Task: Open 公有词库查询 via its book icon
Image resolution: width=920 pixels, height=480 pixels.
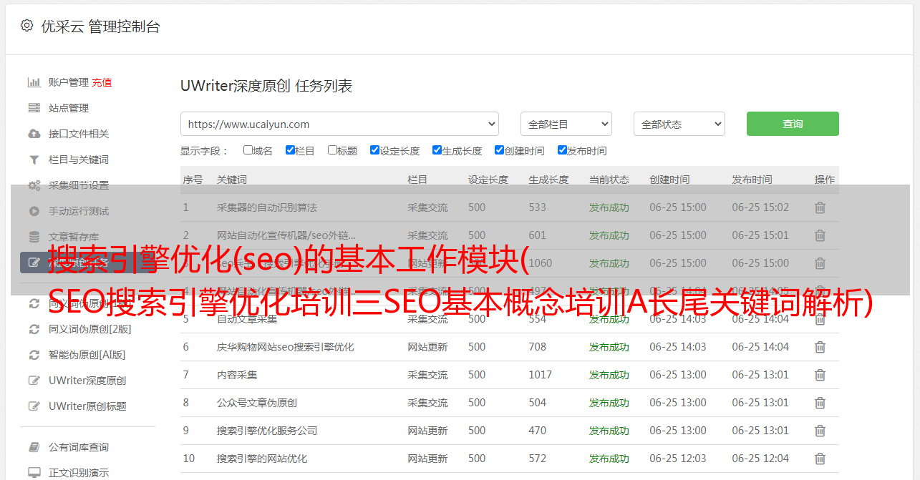Action: click(34, 447)
